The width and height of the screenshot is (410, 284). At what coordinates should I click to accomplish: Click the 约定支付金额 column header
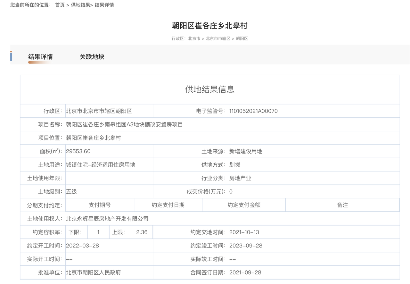point(244,205)
